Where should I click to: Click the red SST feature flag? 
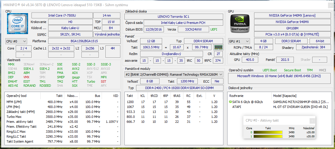pyautogui.click(x=103, y=81)
